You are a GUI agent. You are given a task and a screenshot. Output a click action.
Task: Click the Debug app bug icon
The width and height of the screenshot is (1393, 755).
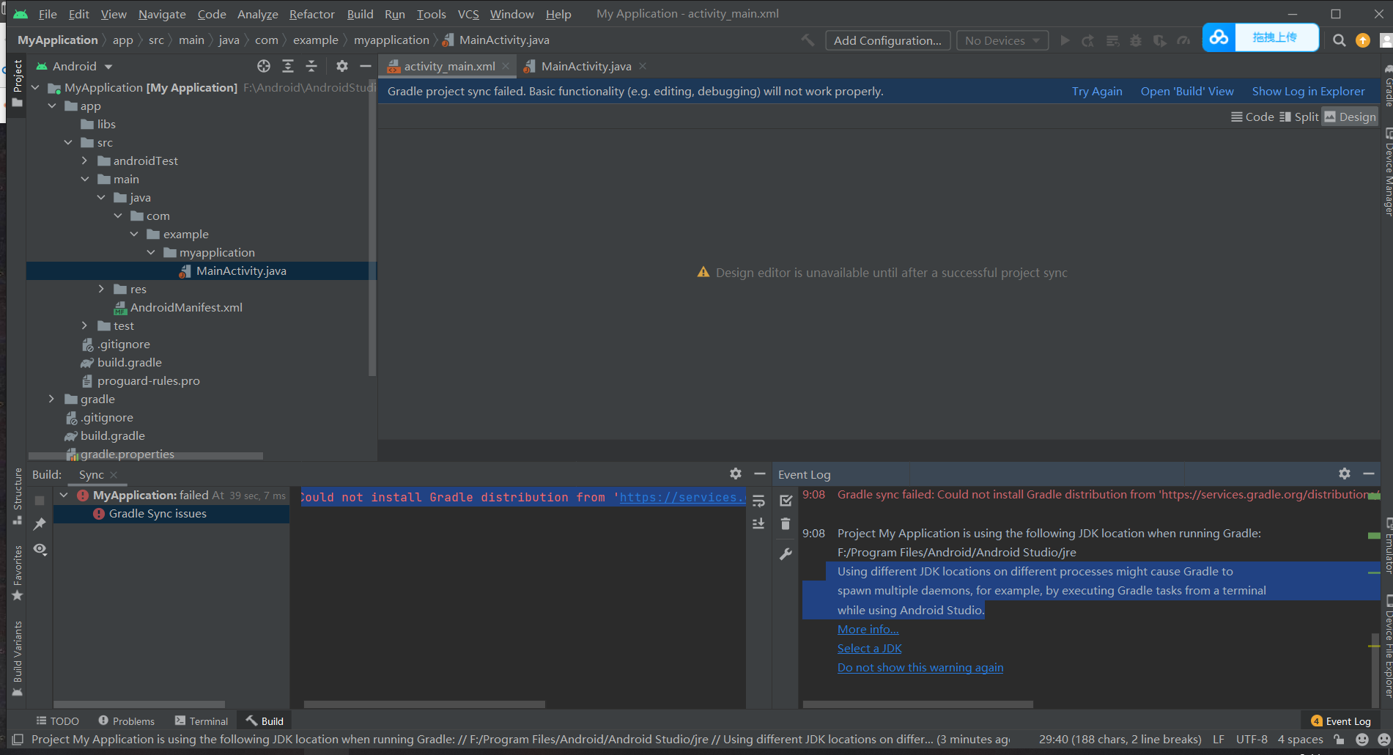(1136, 40)
